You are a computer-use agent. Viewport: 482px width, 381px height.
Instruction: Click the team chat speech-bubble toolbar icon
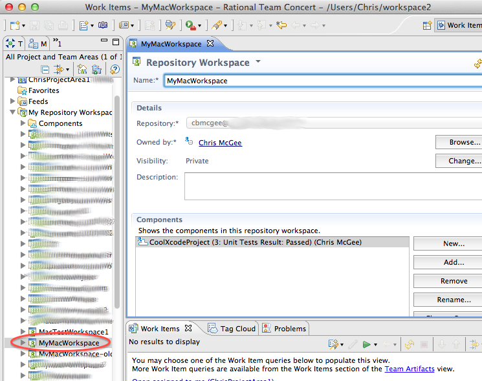170,25
